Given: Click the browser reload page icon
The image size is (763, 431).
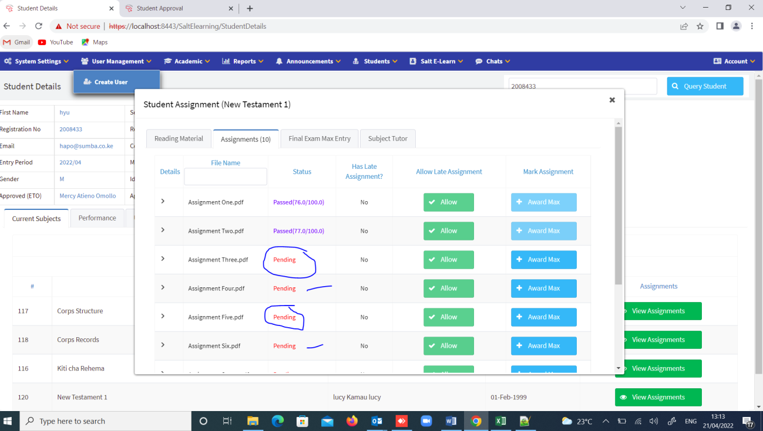Looking at the screenshot, I should tap(39, 26).
